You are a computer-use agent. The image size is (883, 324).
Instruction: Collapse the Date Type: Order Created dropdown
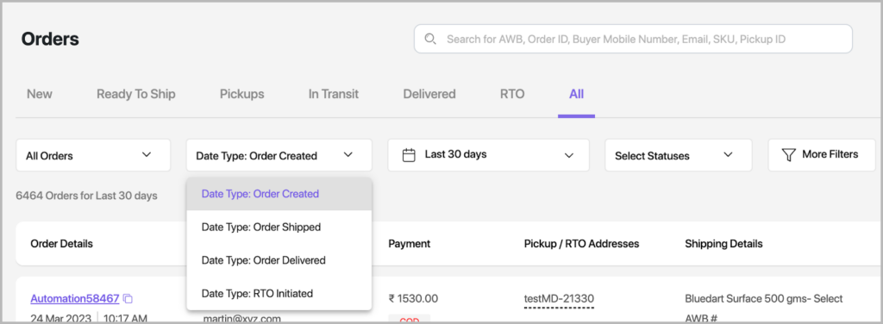279,155
